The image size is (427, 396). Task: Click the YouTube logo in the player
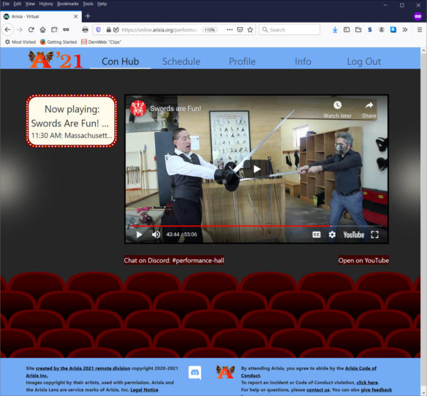point(353,235)
